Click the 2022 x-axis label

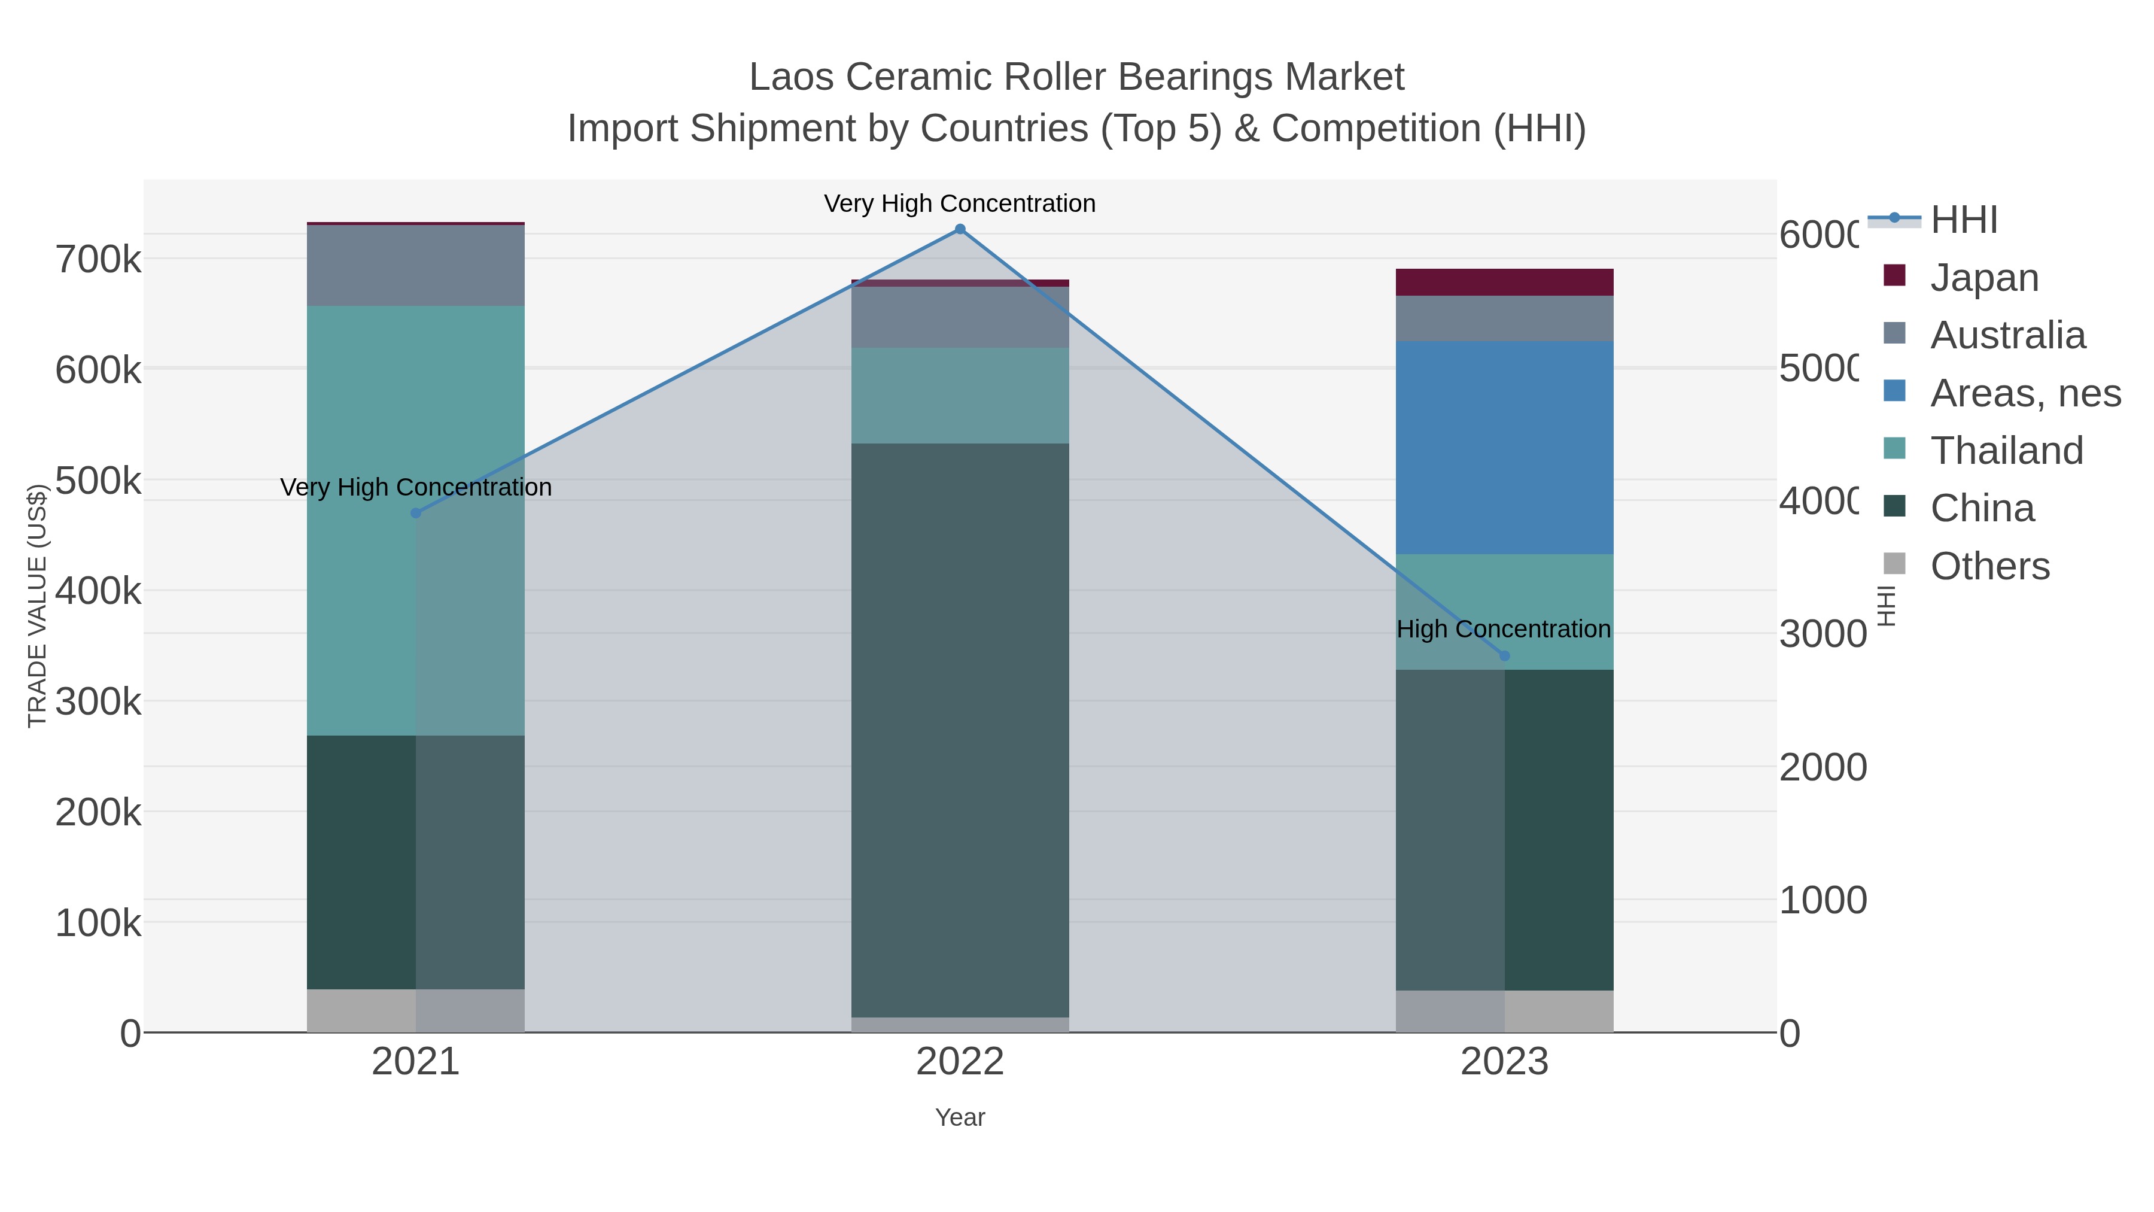960,1062
